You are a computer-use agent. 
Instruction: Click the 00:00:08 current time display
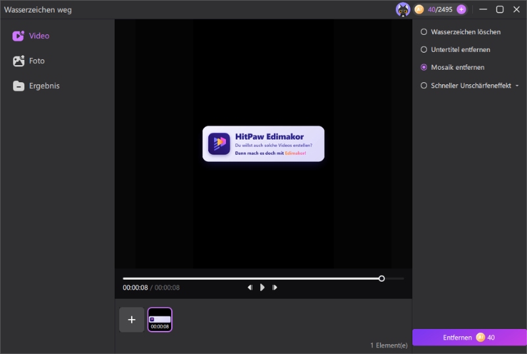[x=135, y=288]
